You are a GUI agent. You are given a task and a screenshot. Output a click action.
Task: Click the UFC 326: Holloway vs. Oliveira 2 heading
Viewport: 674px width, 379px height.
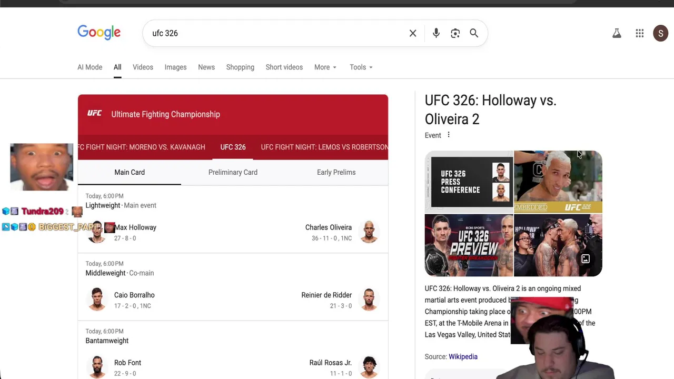[491, 109]
